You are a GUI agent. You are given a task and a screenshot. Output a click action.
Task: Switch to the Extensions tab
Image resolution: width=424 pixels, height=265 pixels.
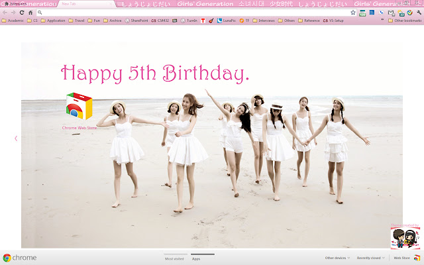point(28,4)
